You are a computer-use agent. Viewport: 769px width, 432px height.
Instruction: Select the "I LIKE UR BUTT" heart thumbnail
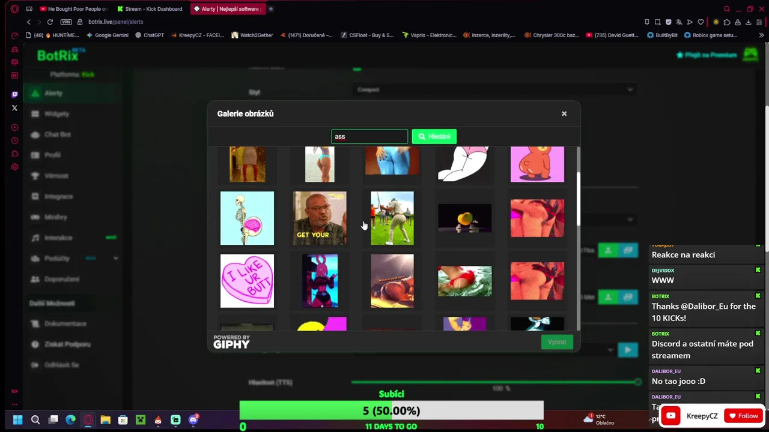point(247,281)
